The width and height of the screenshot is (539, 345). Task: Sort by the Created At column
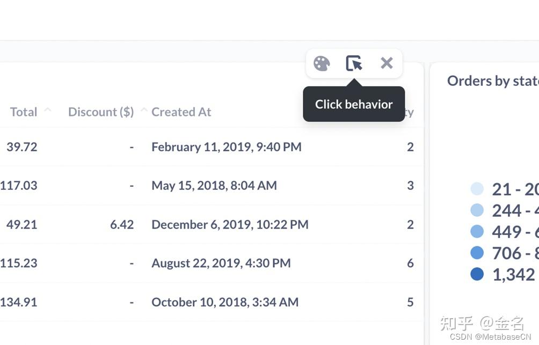[181, 112]
